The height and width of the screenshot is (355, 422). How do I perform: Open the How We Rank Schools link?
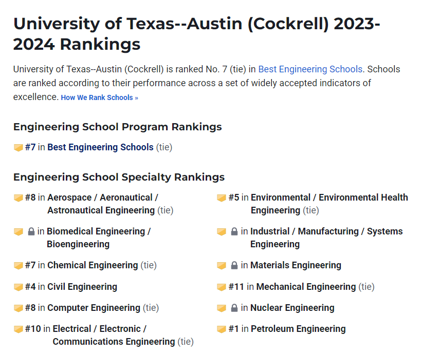tap(99, 97)
